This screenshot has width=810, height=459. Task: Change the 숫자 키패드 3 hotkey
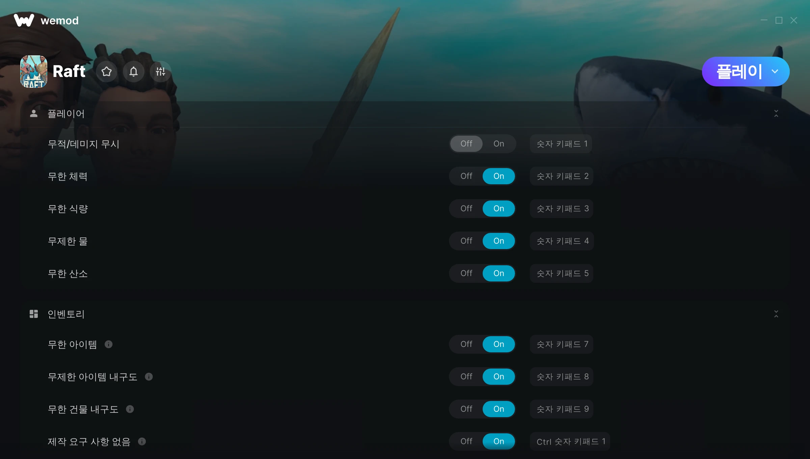[x=562, y=209]
